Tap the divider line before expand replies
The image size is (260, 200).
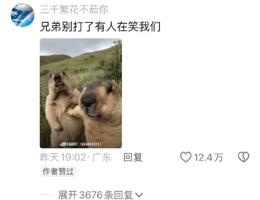47,195
